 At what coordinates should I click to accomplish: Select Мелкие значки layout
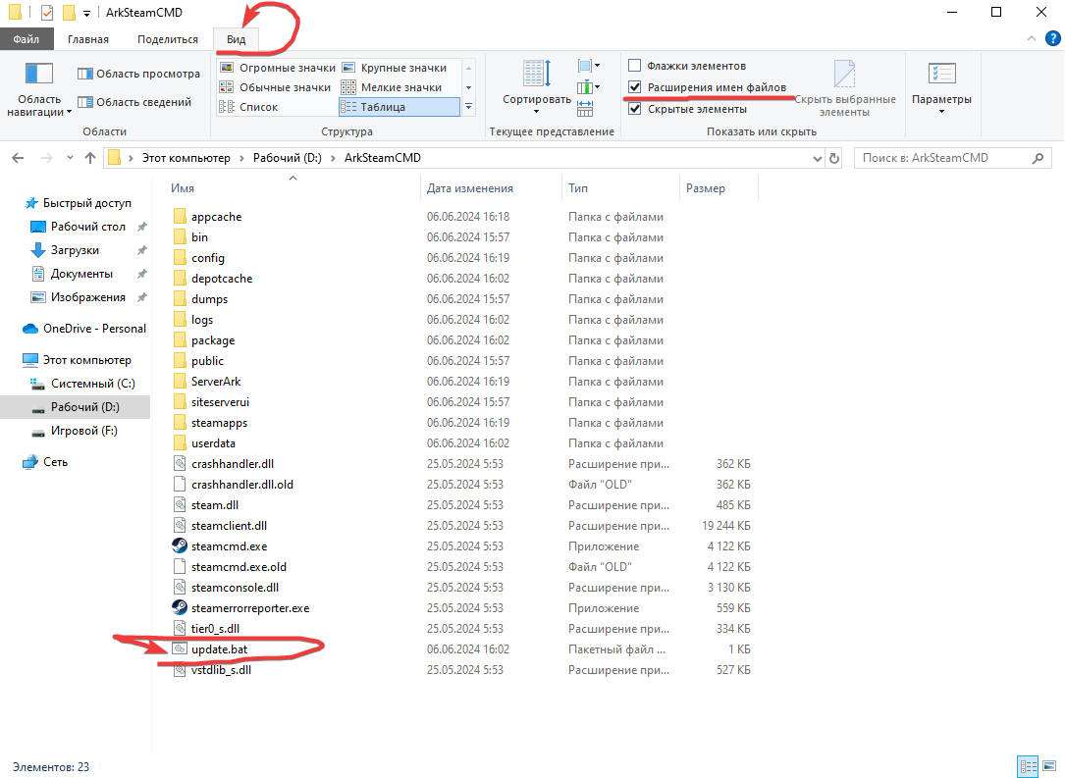(x=392, y=87)
